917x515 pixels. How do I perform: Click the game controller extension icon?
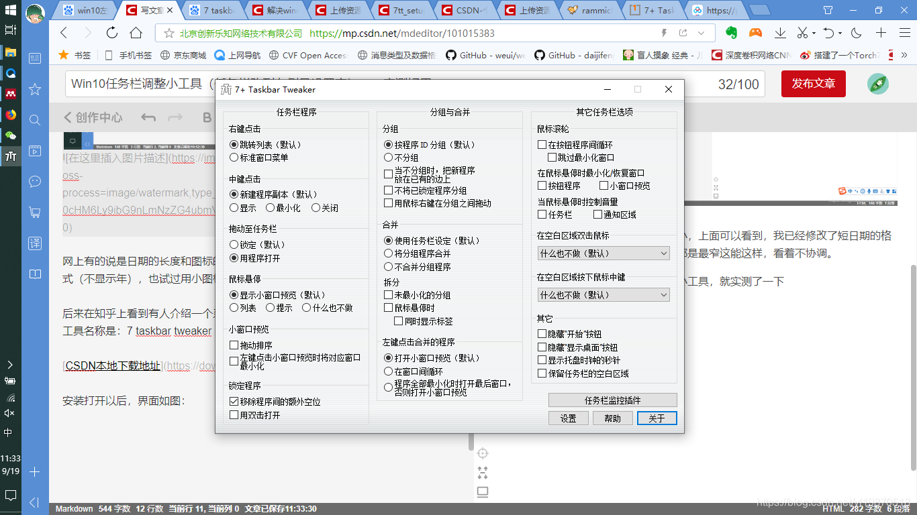(756, 33)
